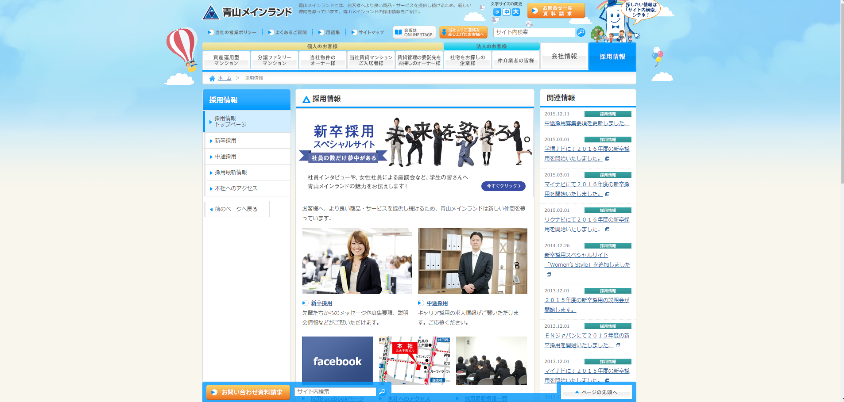Image resolution: width=844 pixels, height=402 pixels.
Task: Open リクナビにて２０１６年度 news link
Action: click(587, 225)
